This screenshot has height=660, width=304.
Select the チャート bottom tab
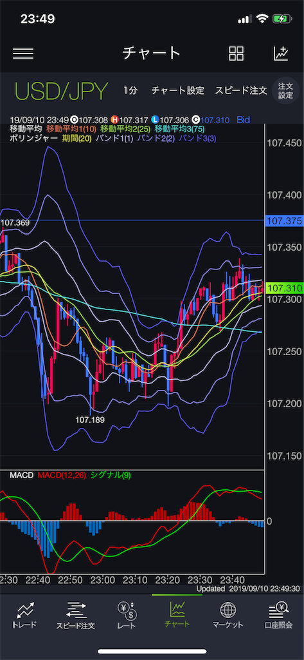[x=177, y=615]
